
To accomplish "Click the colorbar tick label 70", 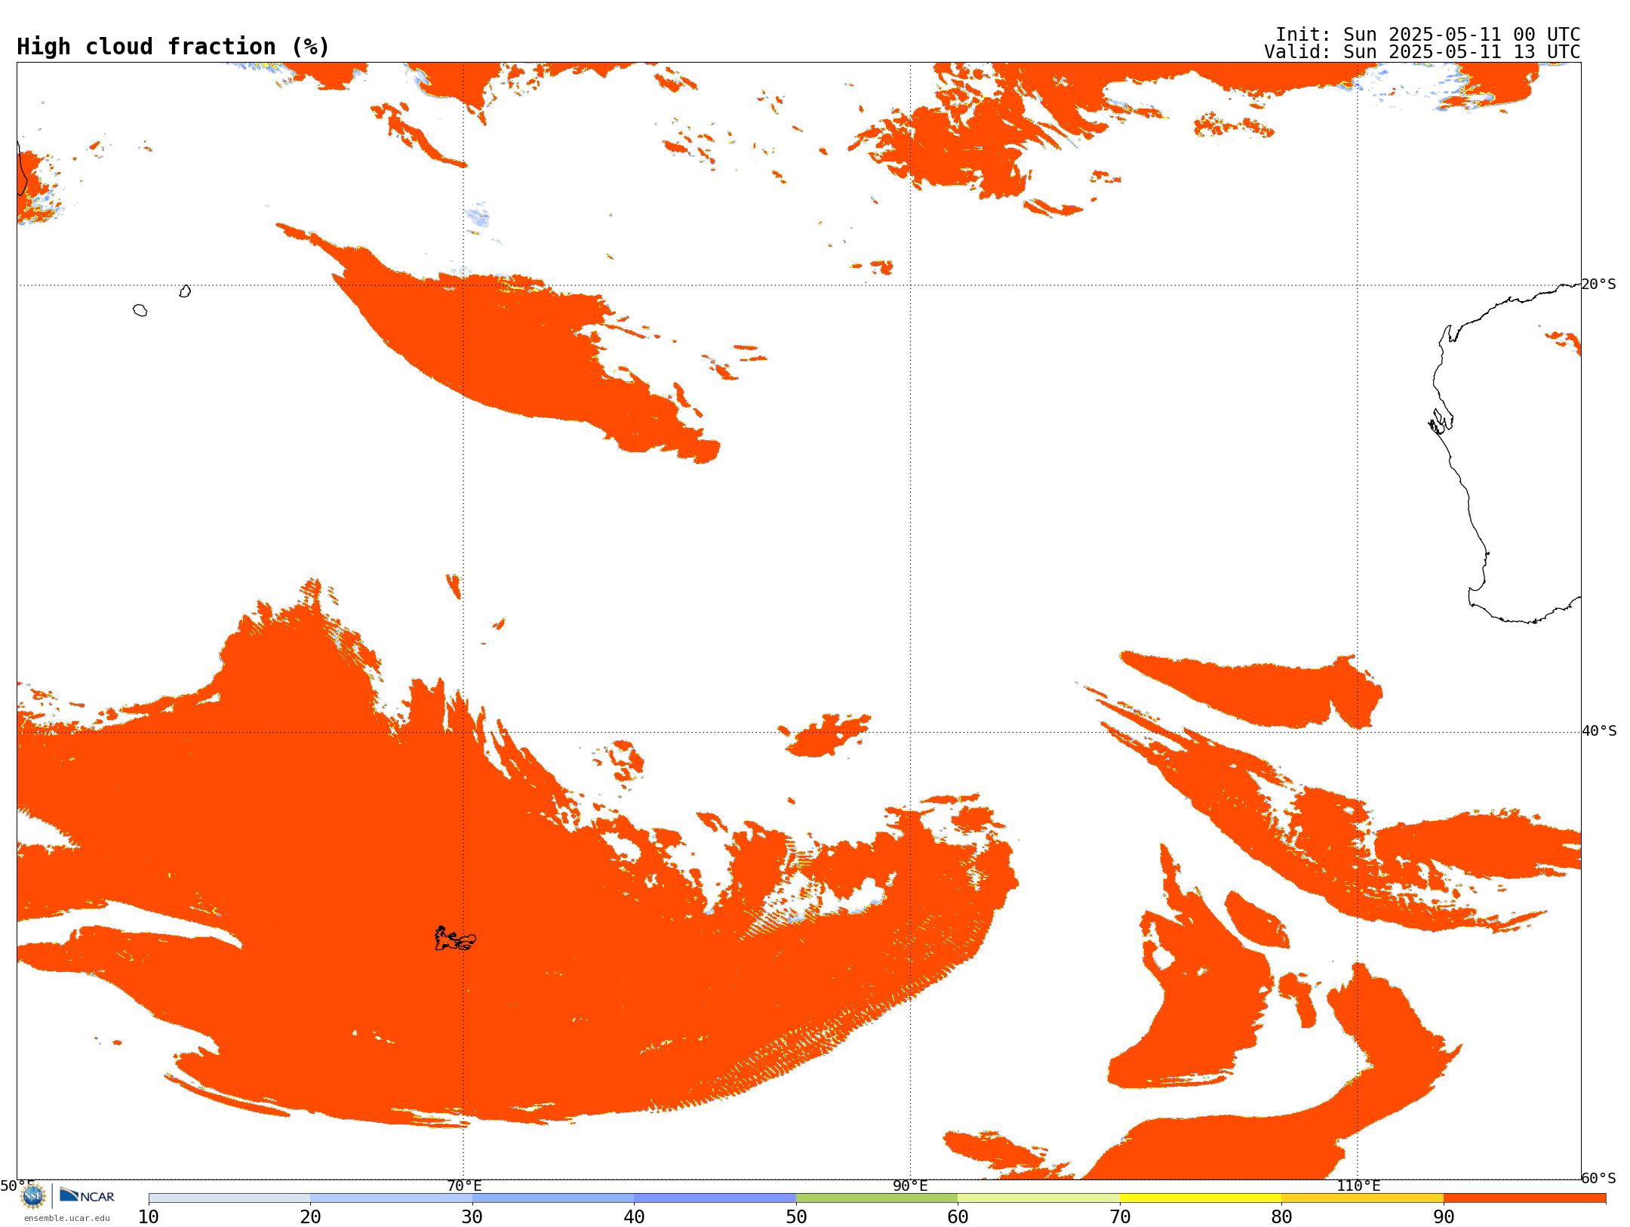I will click(1120, 1217).
